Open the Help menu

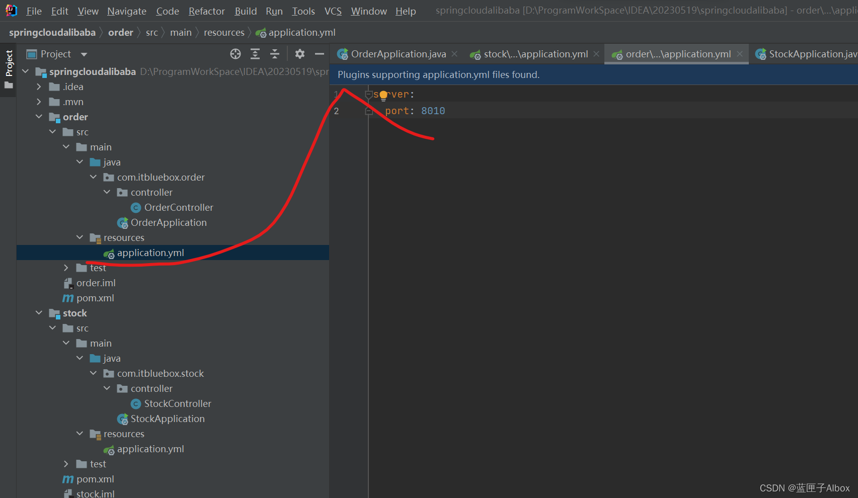[406, 11]
